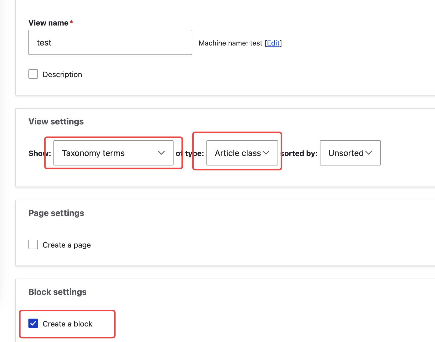
Task: Open the machine name Edit link
Action: [x=273, y=43]
